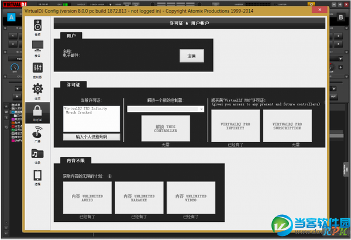Open the Broadcast satellite dish icon

(37, 132)
